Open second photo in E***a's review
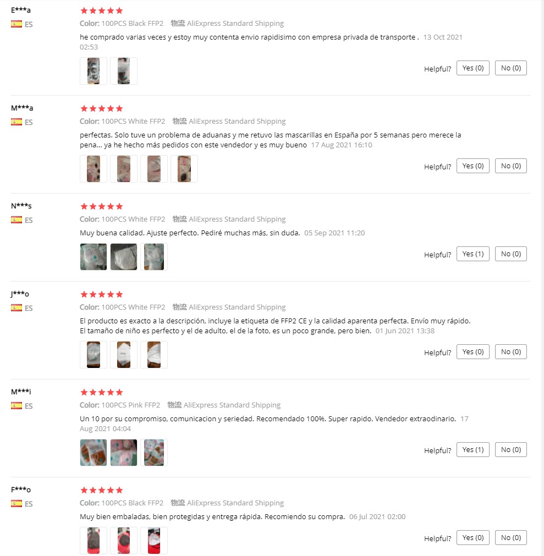This screenshot has width=544, height=556. [x=124, y=71]
